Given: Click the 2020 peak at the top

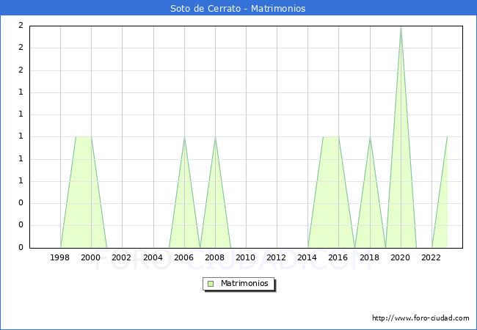Looking at the screenshot, I should point(401,27).
